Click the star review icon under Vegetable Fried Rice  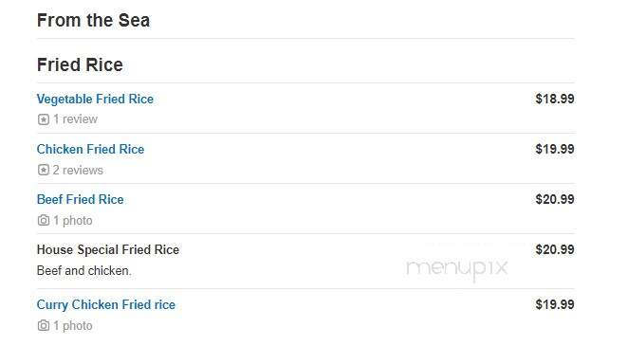point(44,119)
